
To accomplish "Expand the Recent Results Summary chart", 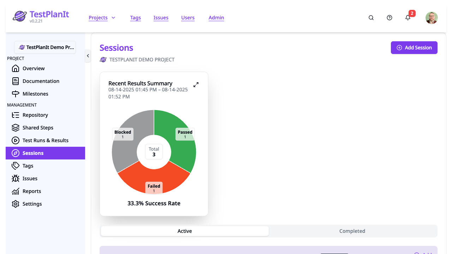I will [196, 85].
